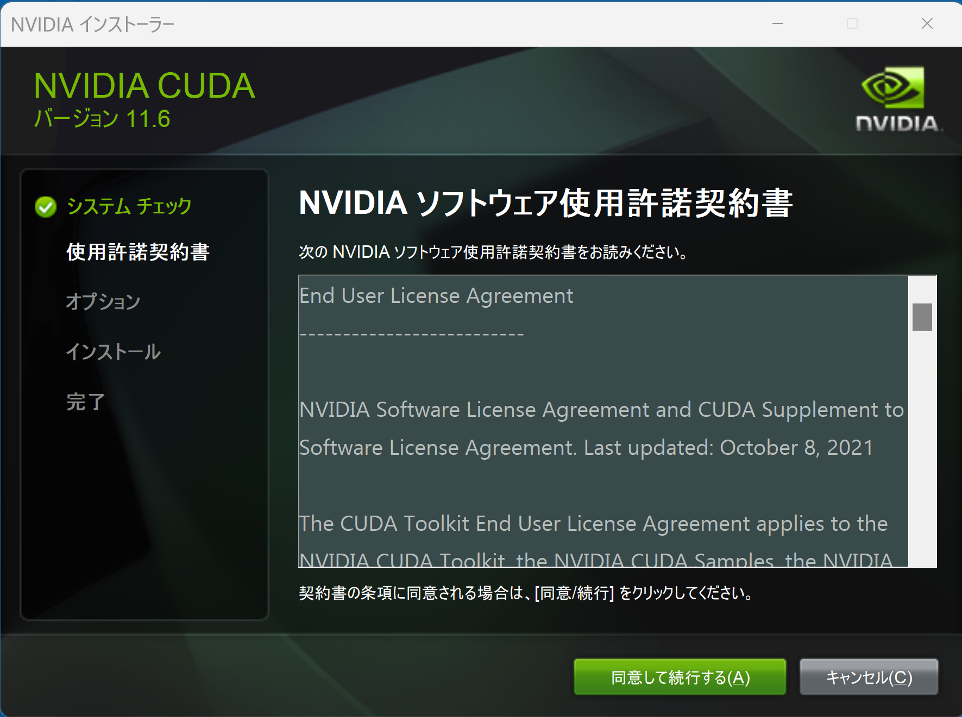Click the キャンセル(C) button
The width and height of the screenshot is (962, 717).
(x=869, y=677)
